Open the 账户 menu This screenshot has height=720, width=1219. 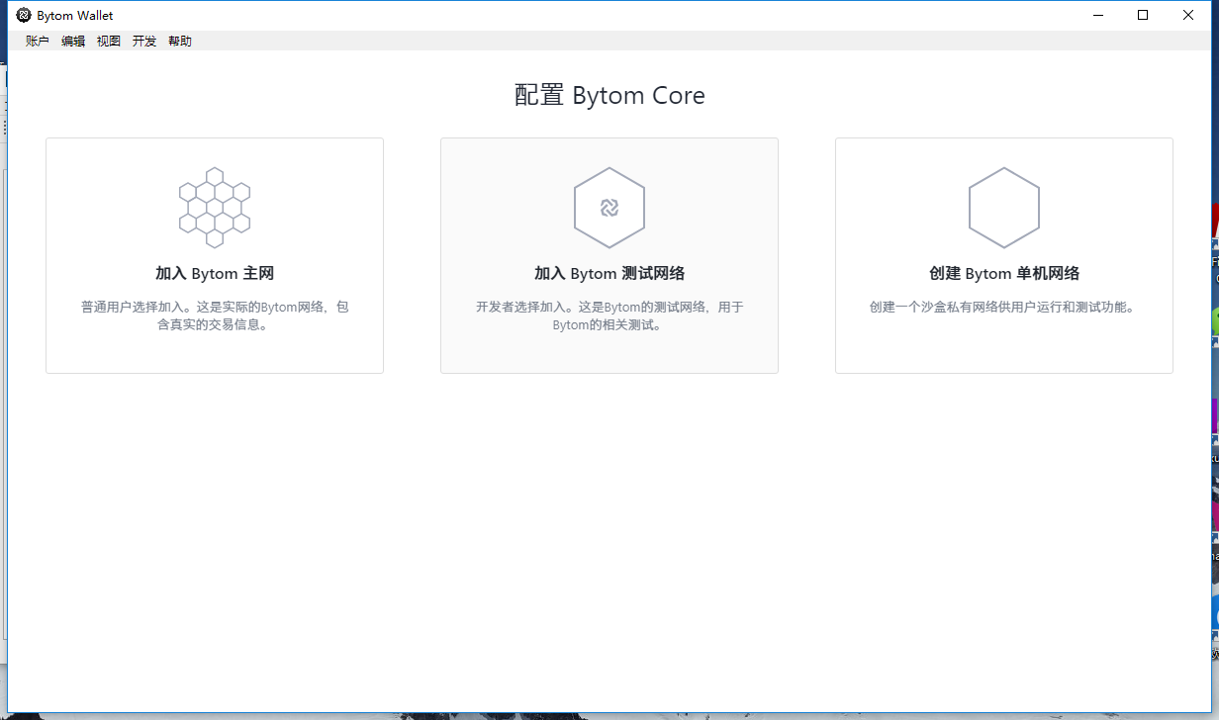tap(38, 41)
